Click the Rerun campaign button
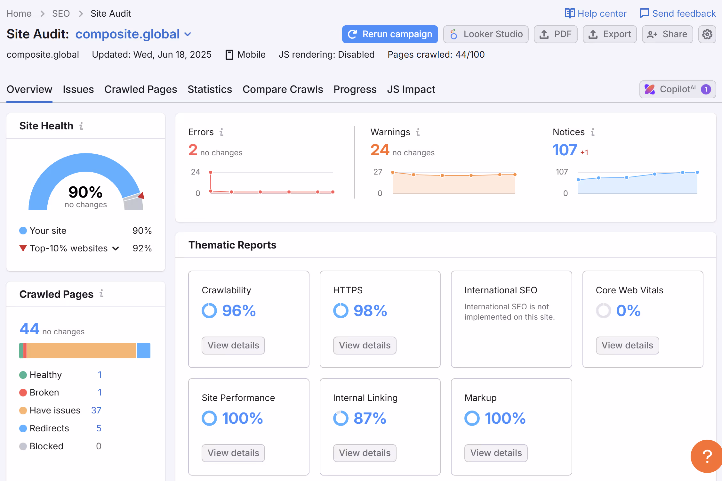Image resolution: width=722 pixels, height=481 pixels. click(390, 34)
